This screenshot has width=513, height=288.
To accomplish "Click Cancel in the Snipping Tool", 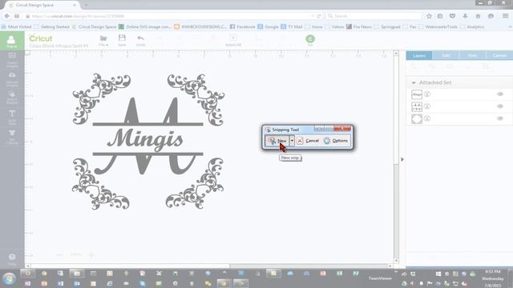I will point(308,141).
